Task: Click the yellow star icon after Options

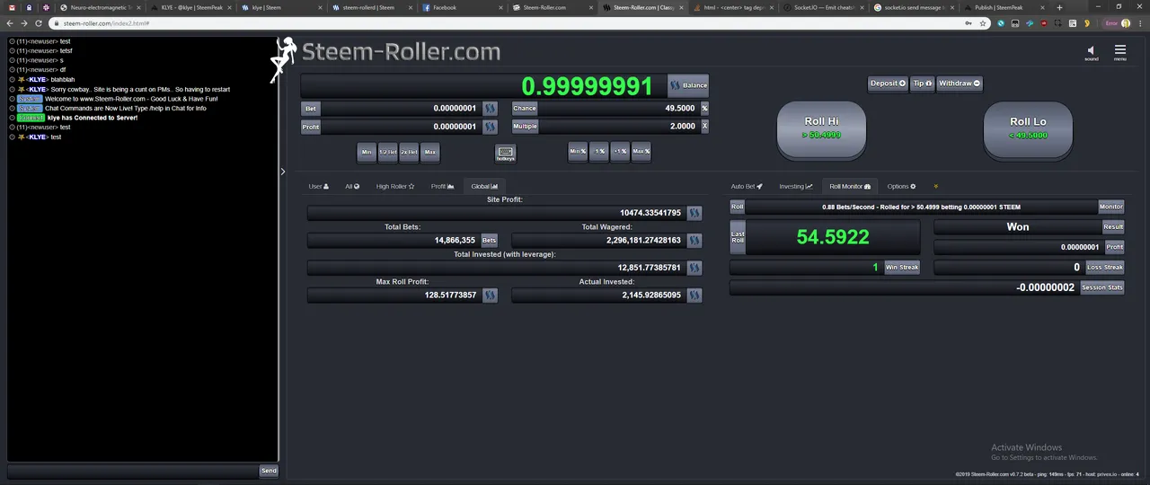Action: [x=935, y=187]
